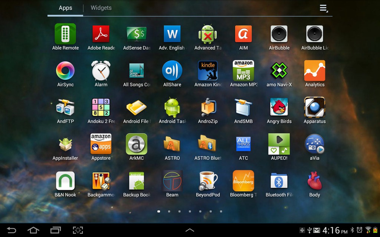Go to the second app page dot

(x=169, y=211)
